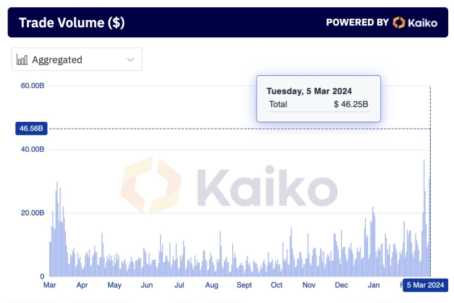Click the POWERED BY Kaiko link
This screenshot has width=454, height=303.
click(x=381, y=23)
